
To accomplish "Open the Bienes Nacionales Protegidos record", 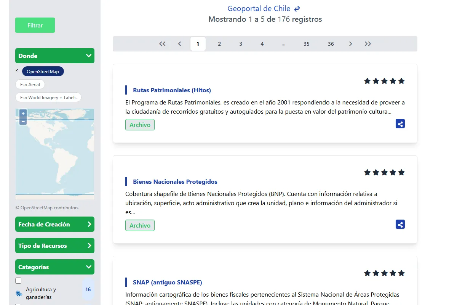I will click(175, 182).
